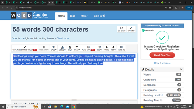Open the Activity chart tool

[62, 48]
